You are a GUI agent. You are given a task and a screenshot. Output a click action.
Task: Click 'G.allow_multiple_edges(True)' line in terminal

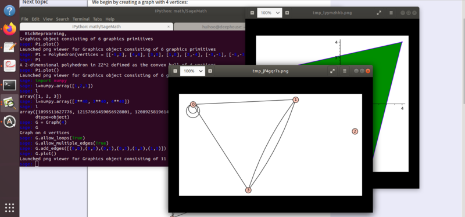pyautogui.click(x=71, y=143)
